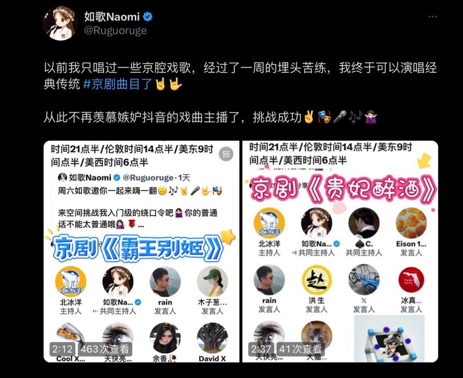Click 如歌Naomi's profile avatar
The image size is (463, 378).
61,23
